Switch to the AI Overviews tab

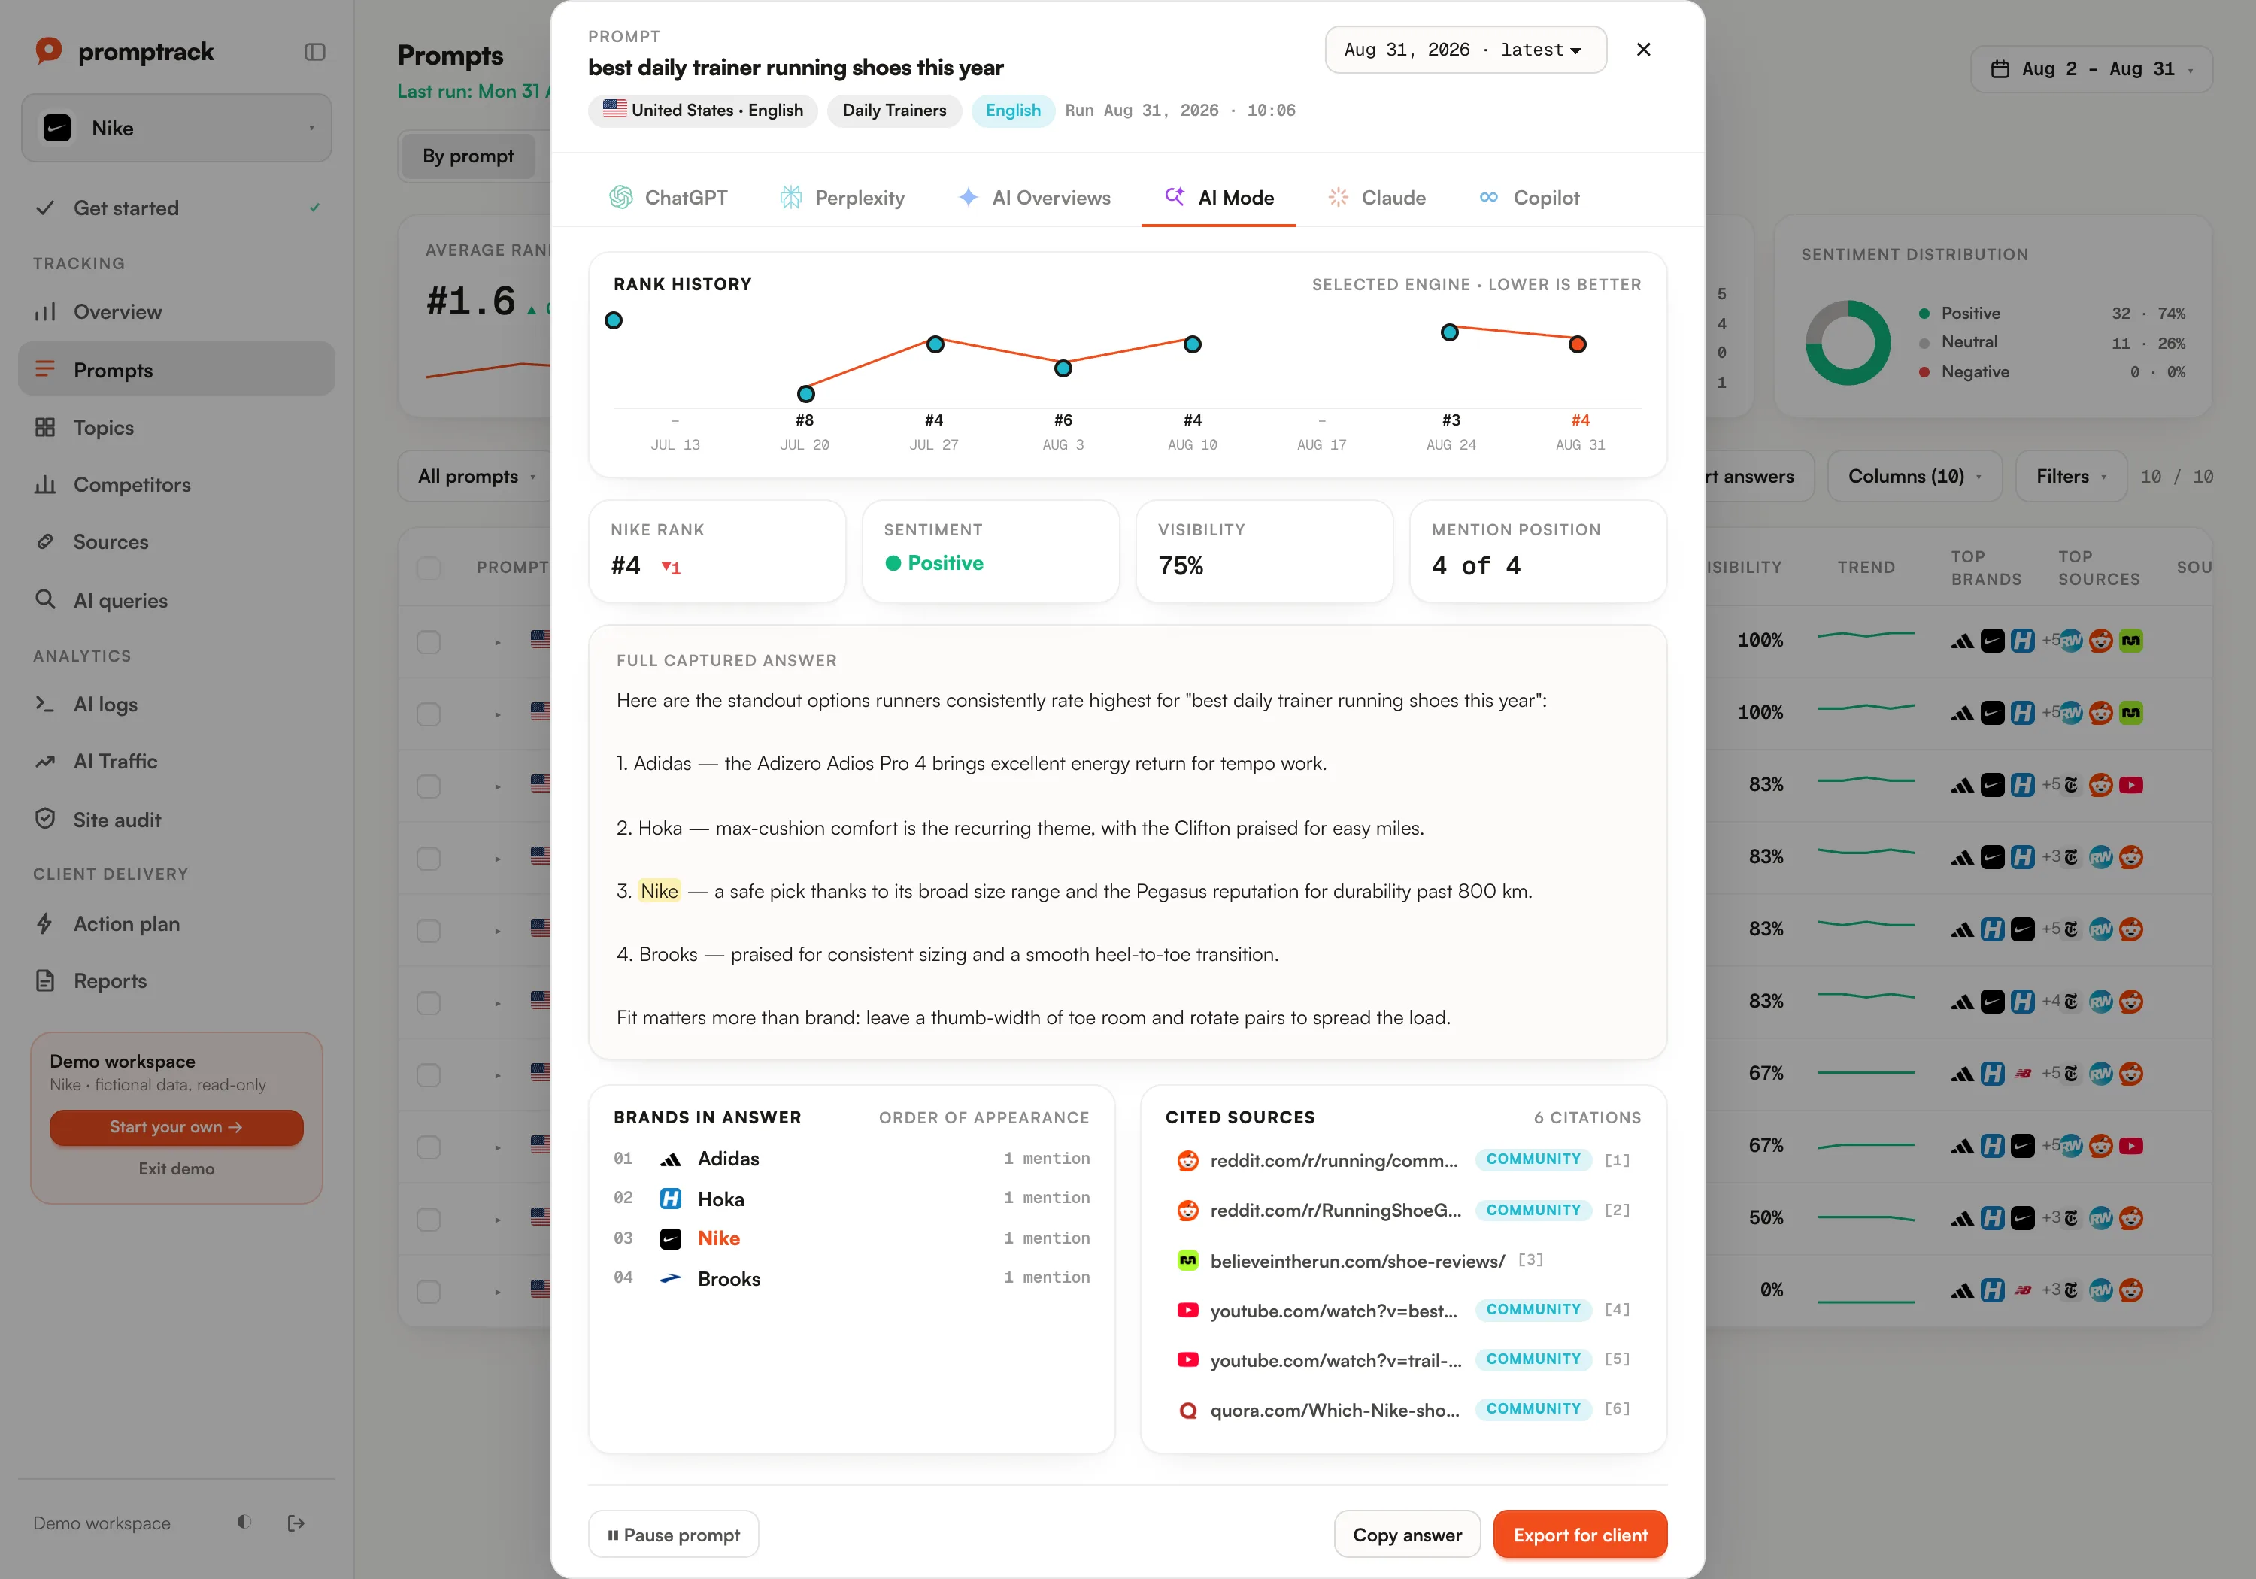point(1035,198)
